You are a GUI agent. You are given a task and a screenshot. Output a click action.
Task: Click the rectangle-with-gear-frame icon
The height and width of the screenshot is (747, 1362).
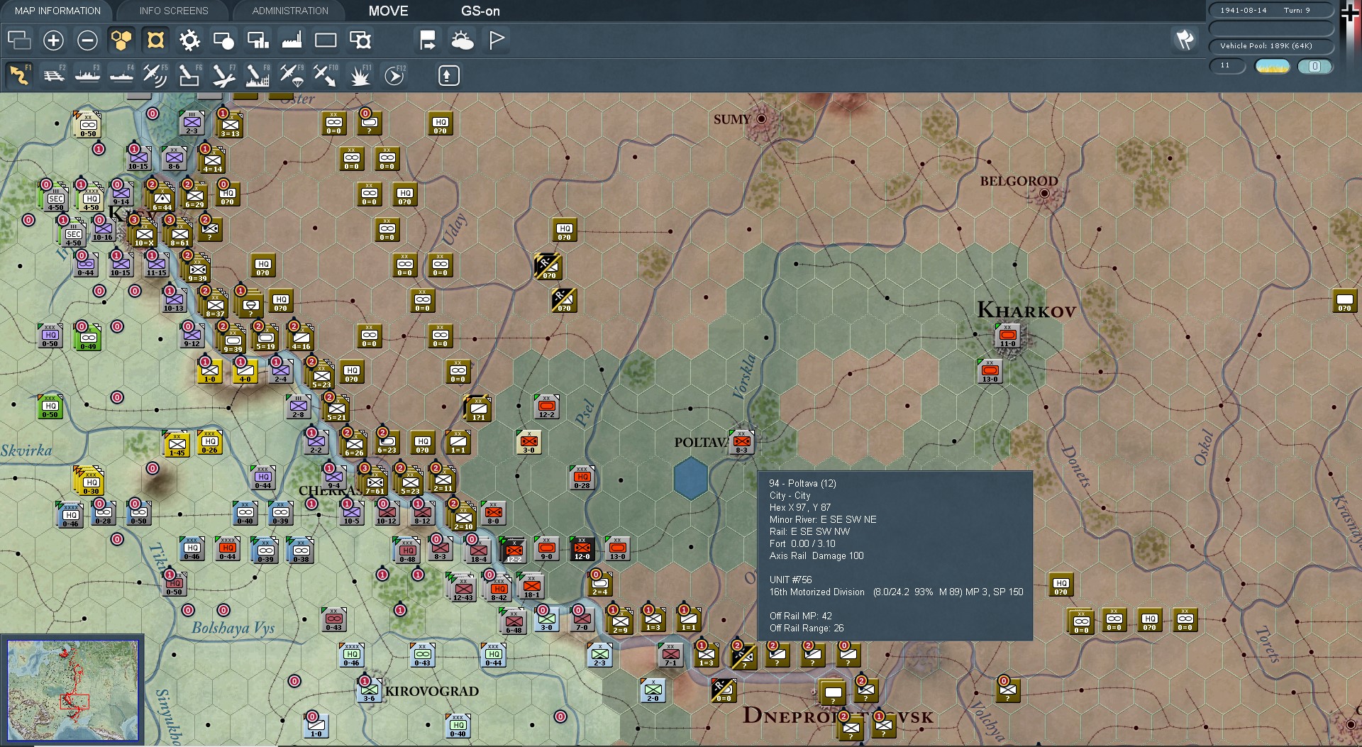point(360,40)
